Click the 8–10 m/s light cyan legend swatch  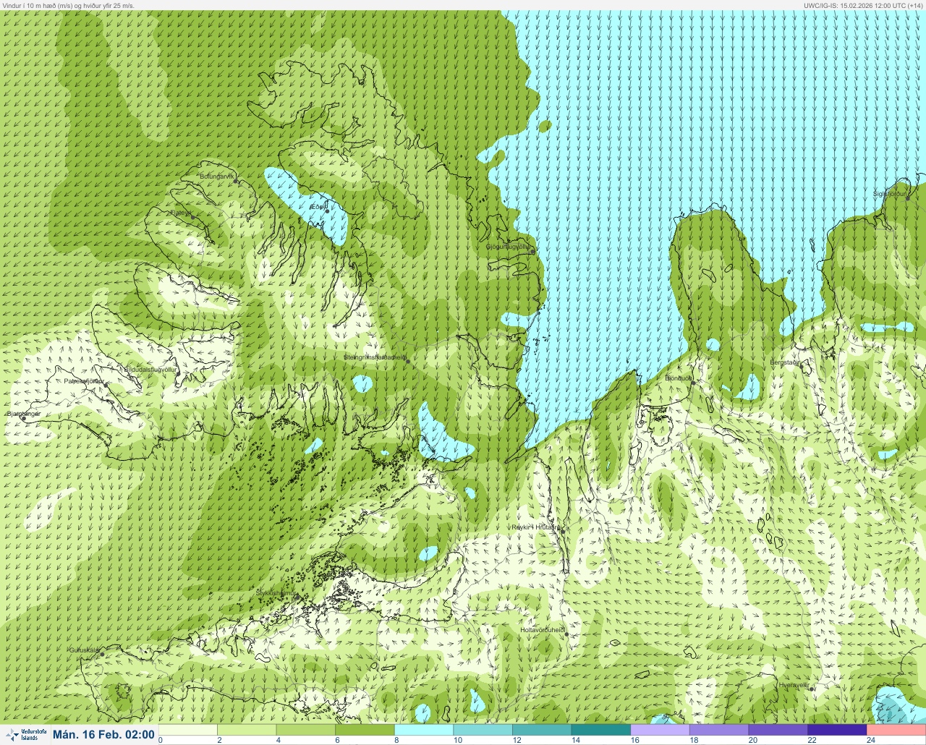pos(425,730)
